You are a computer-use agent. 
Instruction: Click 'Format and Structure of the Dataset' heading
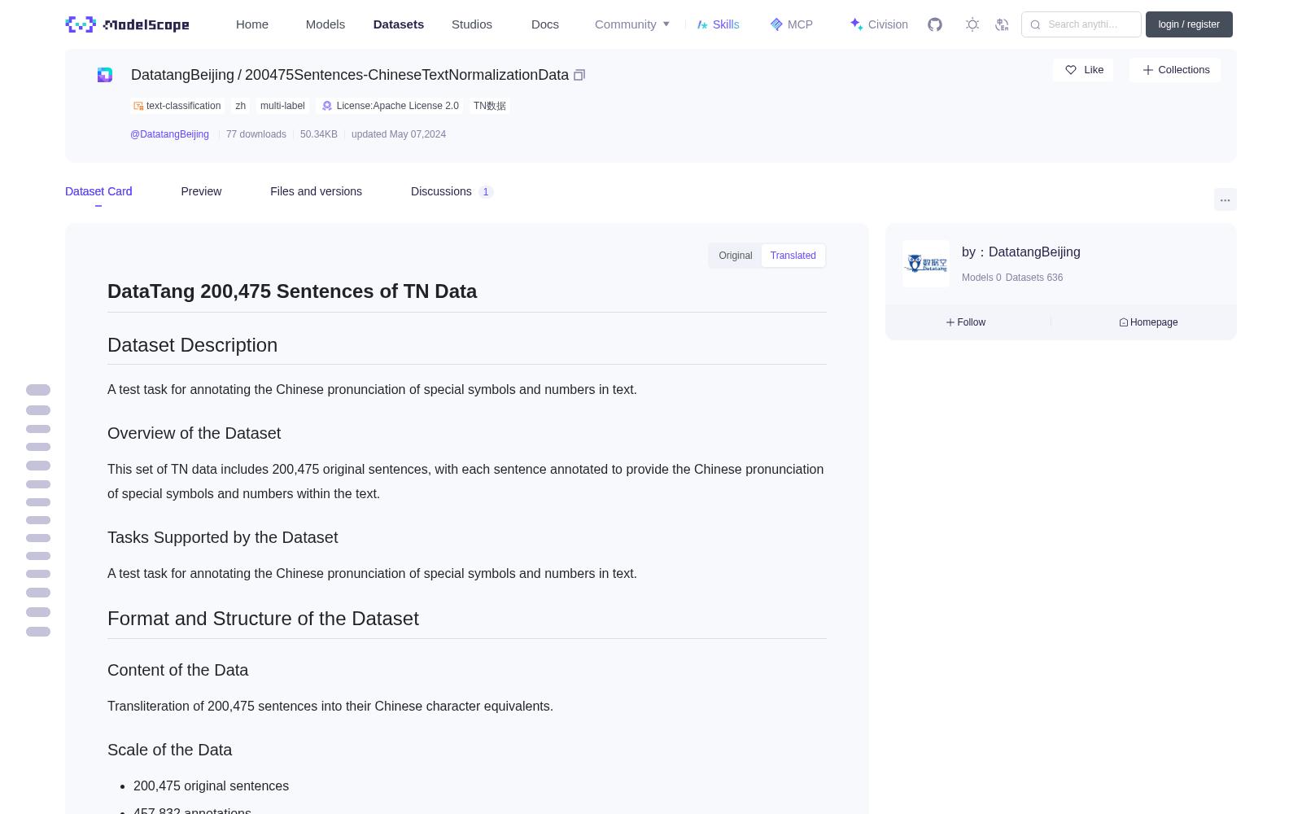[263, 619]
